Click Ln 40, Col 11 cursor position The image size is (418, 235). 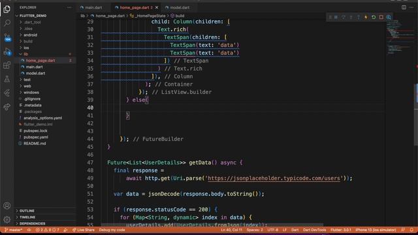[231, 230]
